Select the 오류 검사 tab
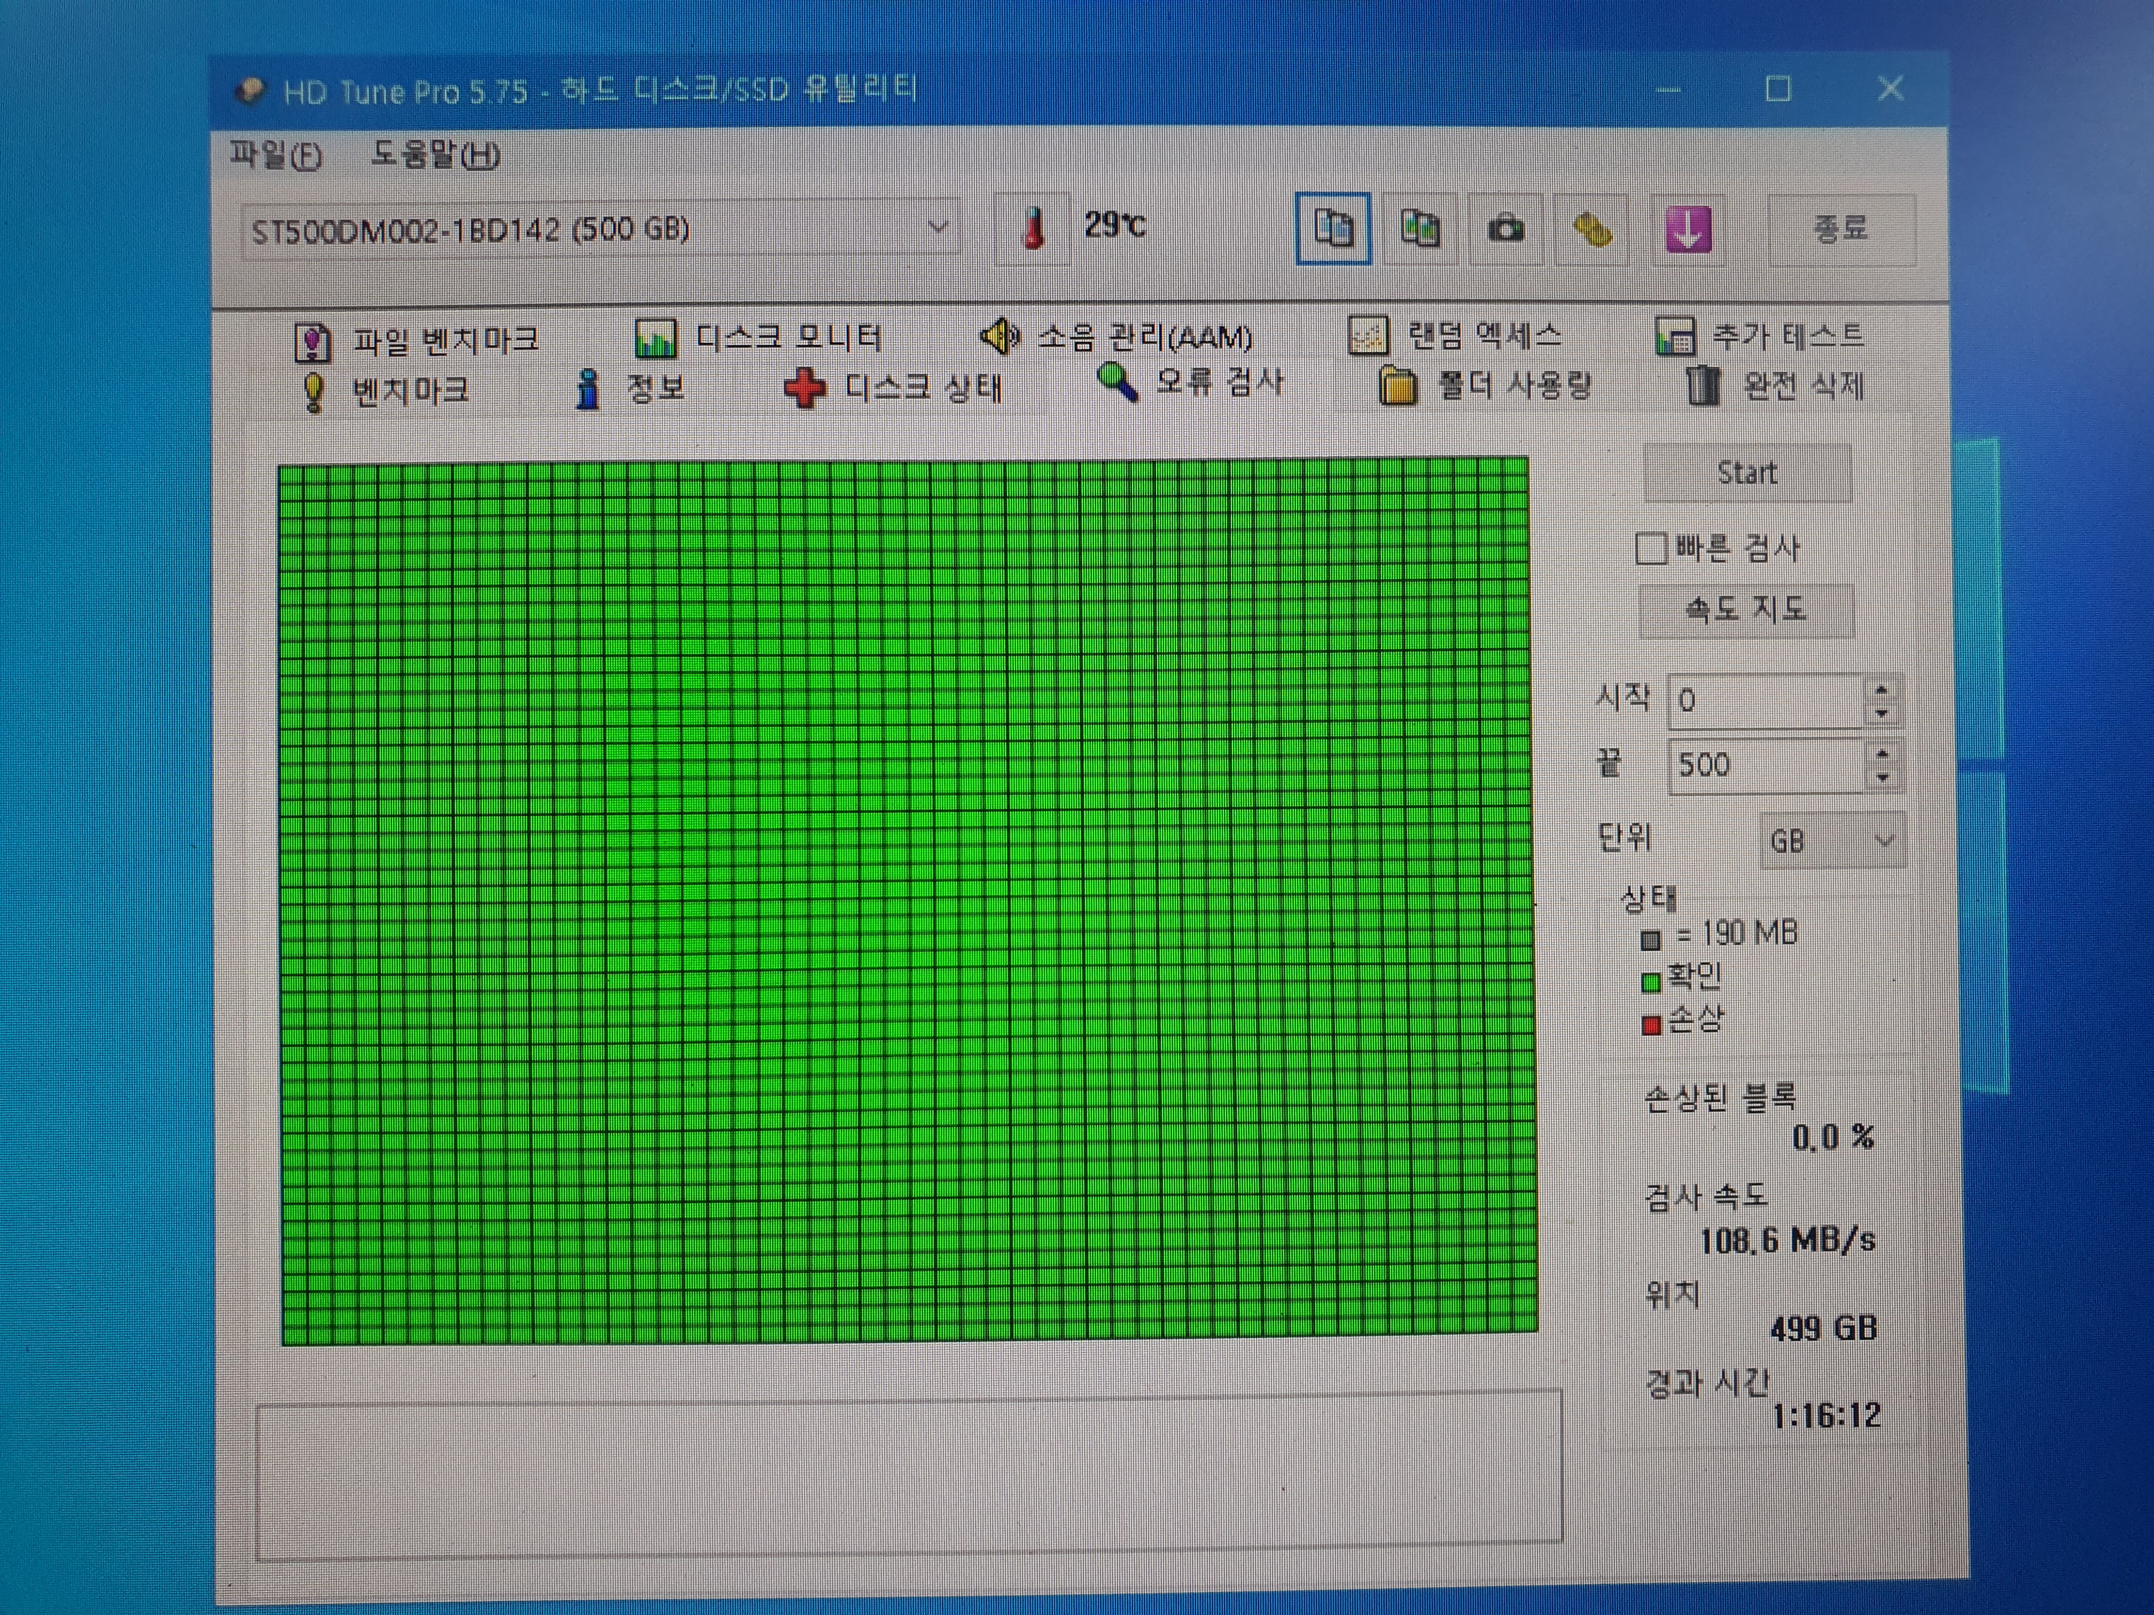Screen dimensions: 2154x1615 tap(1190, 382)
